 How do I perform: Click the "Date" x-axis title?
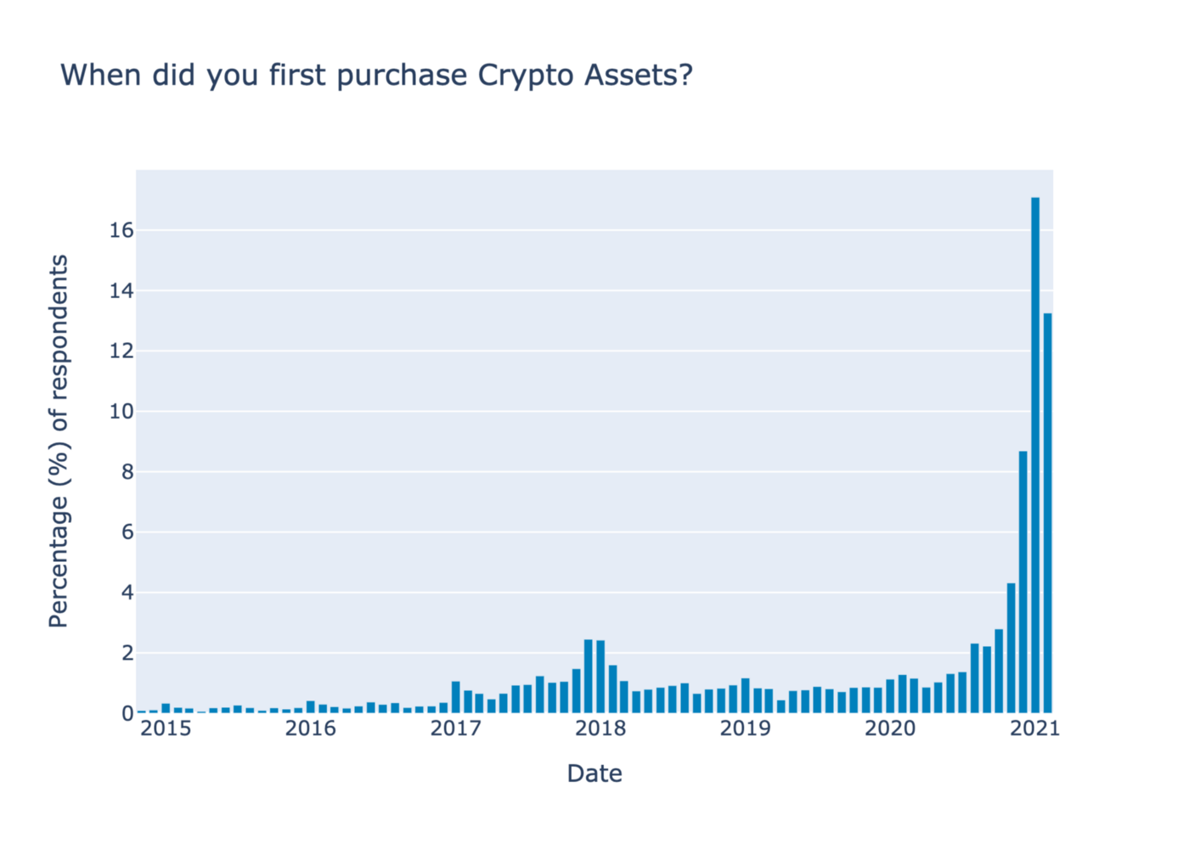click(x=594, y=773)
